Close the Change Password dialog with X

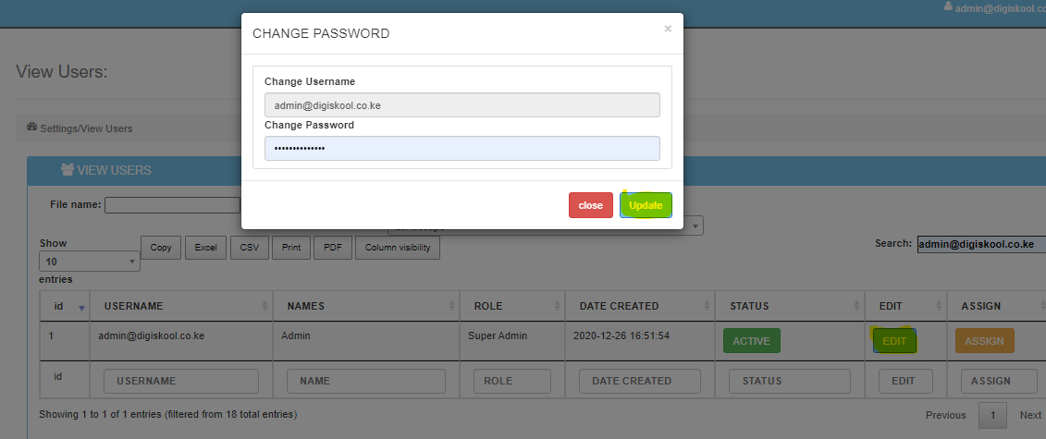point(668,29)
